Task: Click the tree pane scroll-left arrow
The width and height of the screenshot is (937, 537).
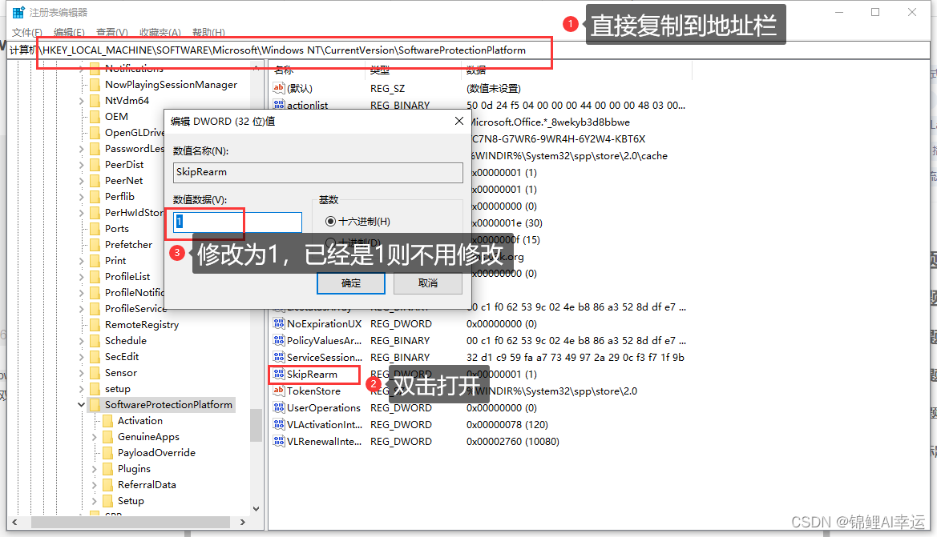Action: point(14,522)
